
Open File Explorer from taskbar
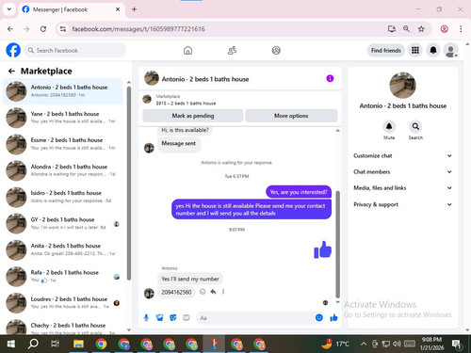click(x=78, y=344)
